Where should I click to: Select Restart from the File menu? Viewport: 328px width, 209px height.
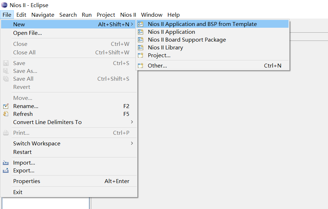coord(22,152)
